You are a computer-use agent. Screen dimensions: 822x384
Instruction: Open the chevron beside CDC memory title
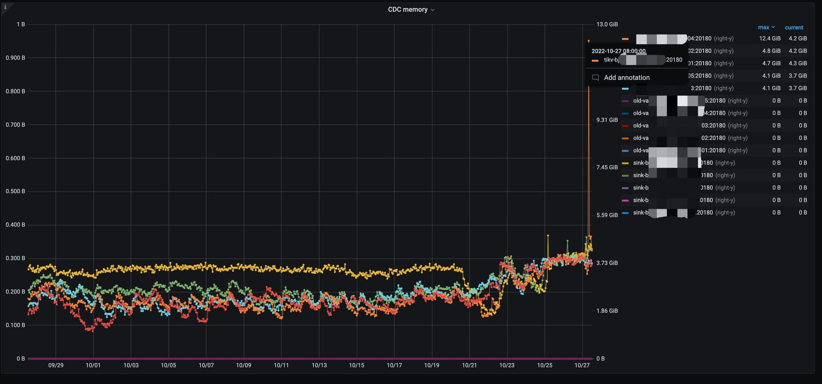(x=432, y=10)
